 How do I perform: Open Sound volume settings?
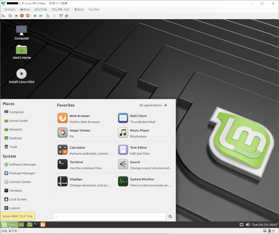(x=144, y=165)
